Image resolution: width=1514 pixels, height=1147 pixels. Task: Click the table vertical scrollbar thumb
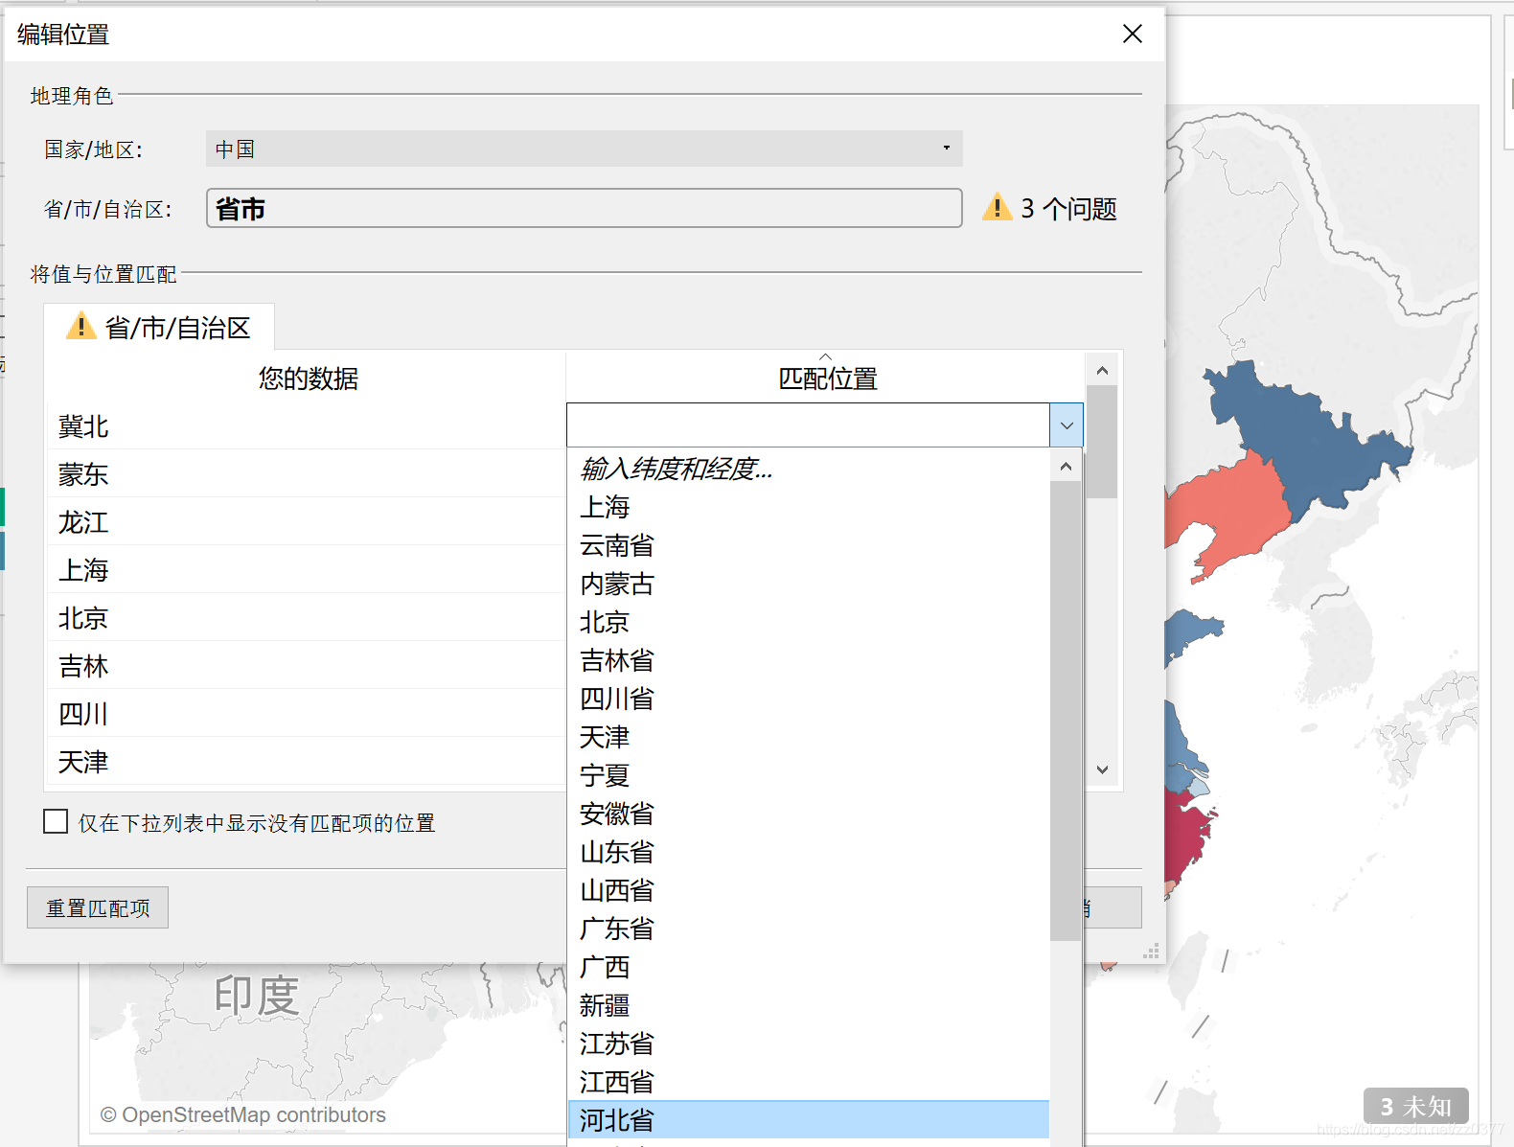1102,442
